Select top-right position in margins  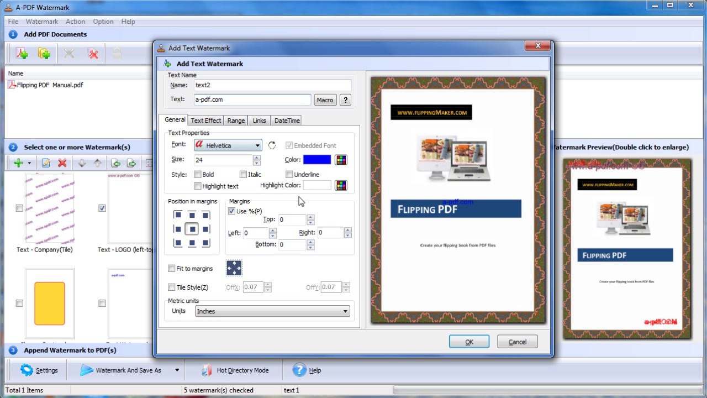pyautogui.click(x=205, y=215)
